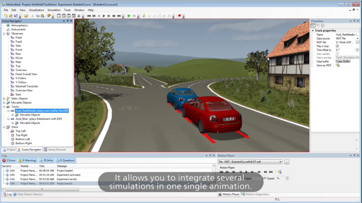Click the Save as MDF icon
This screenshot has height=203, width=362.
tap(338, 65)
